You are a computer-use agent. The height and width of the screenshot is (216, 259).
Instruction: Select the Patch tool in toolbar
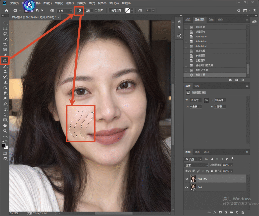click(5, 61)
